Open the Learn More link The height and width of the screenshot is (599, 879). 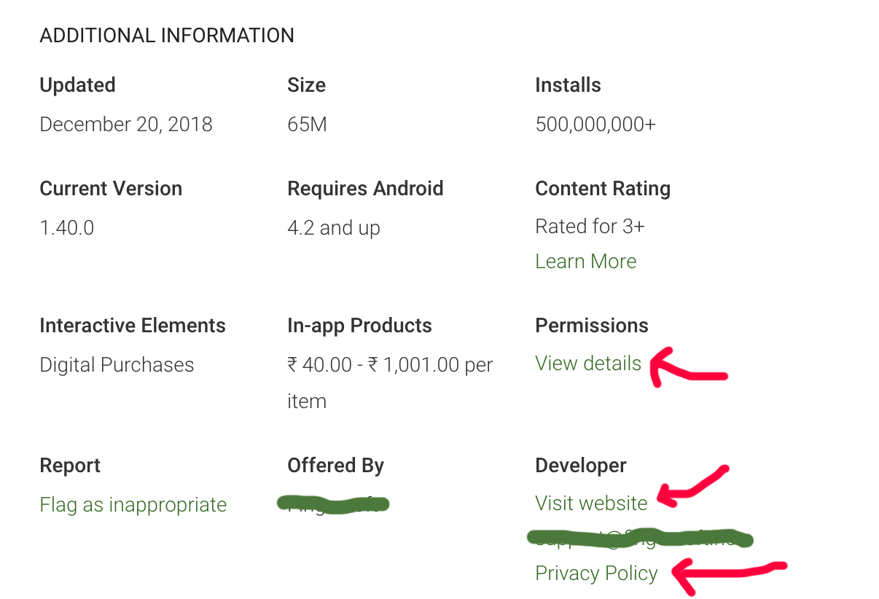[x=585, y=261]
